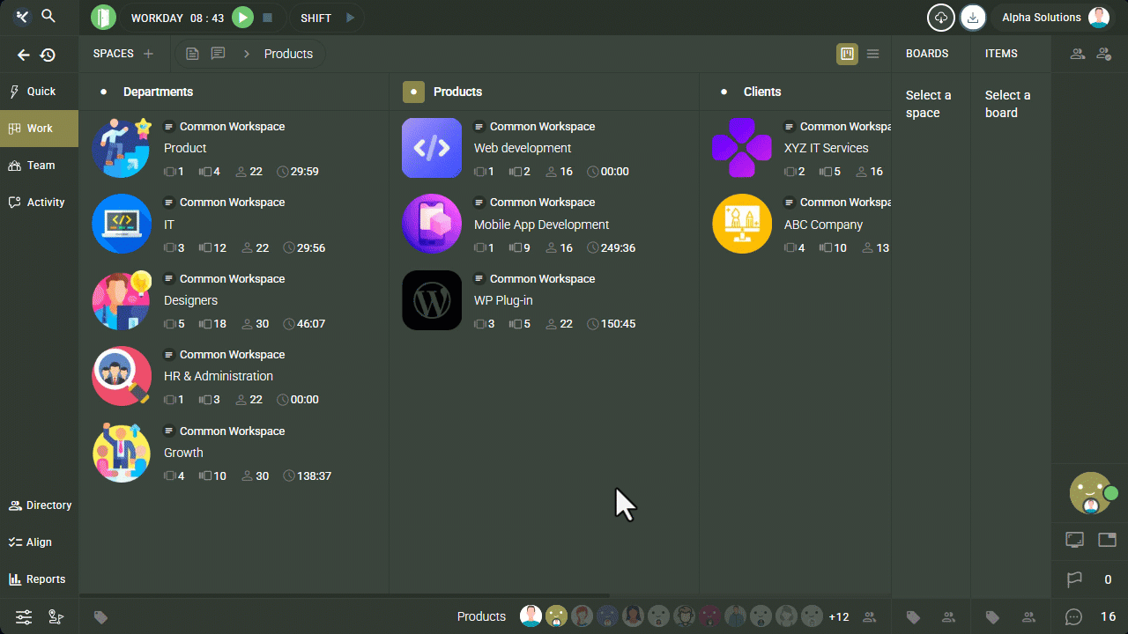Screen dimensions: 1128x634
Task: Click the search magnifier icon
Action: click(49, 17)
